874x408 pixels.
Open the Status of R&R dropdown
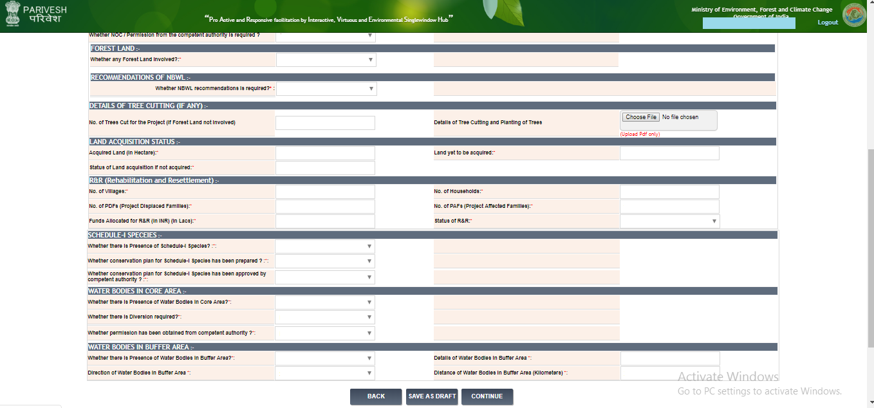click(x=669, y=221)
